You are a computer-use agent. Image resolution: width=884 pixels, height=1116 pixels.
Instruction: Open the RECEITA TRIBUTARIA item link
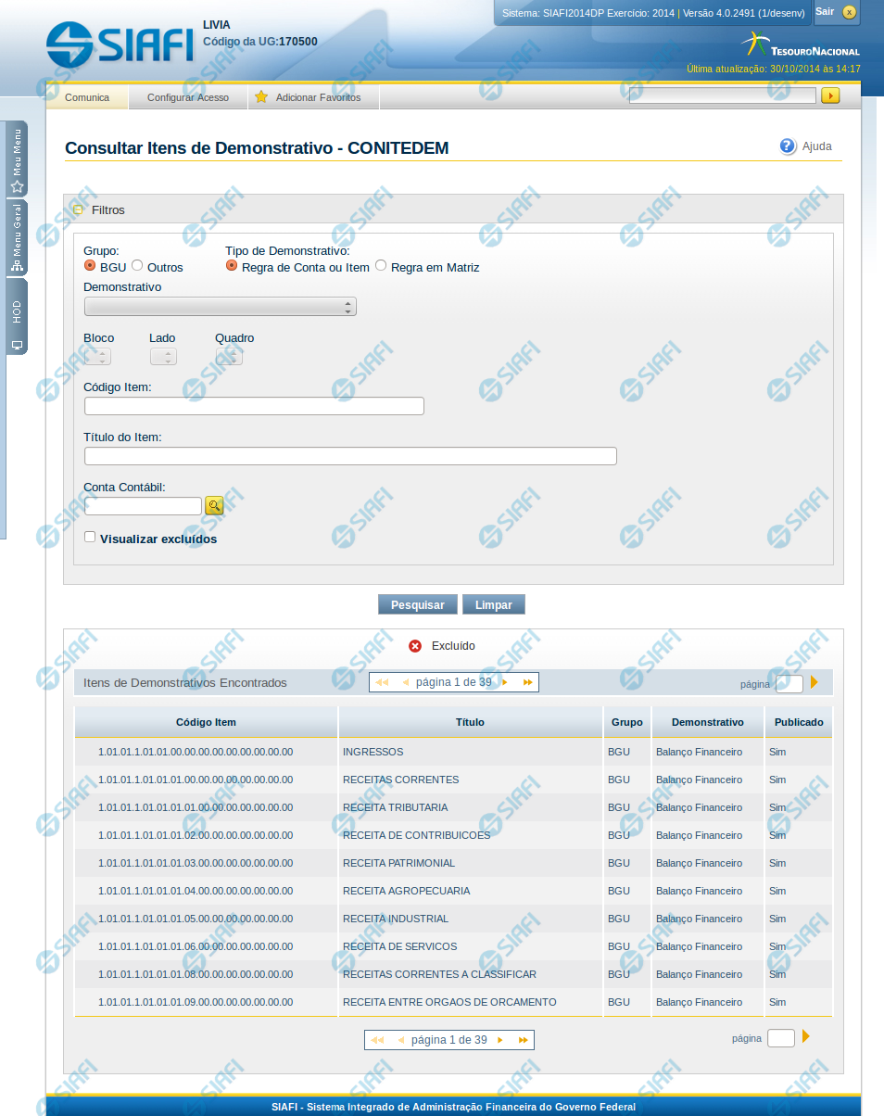[x=395, y=807]
